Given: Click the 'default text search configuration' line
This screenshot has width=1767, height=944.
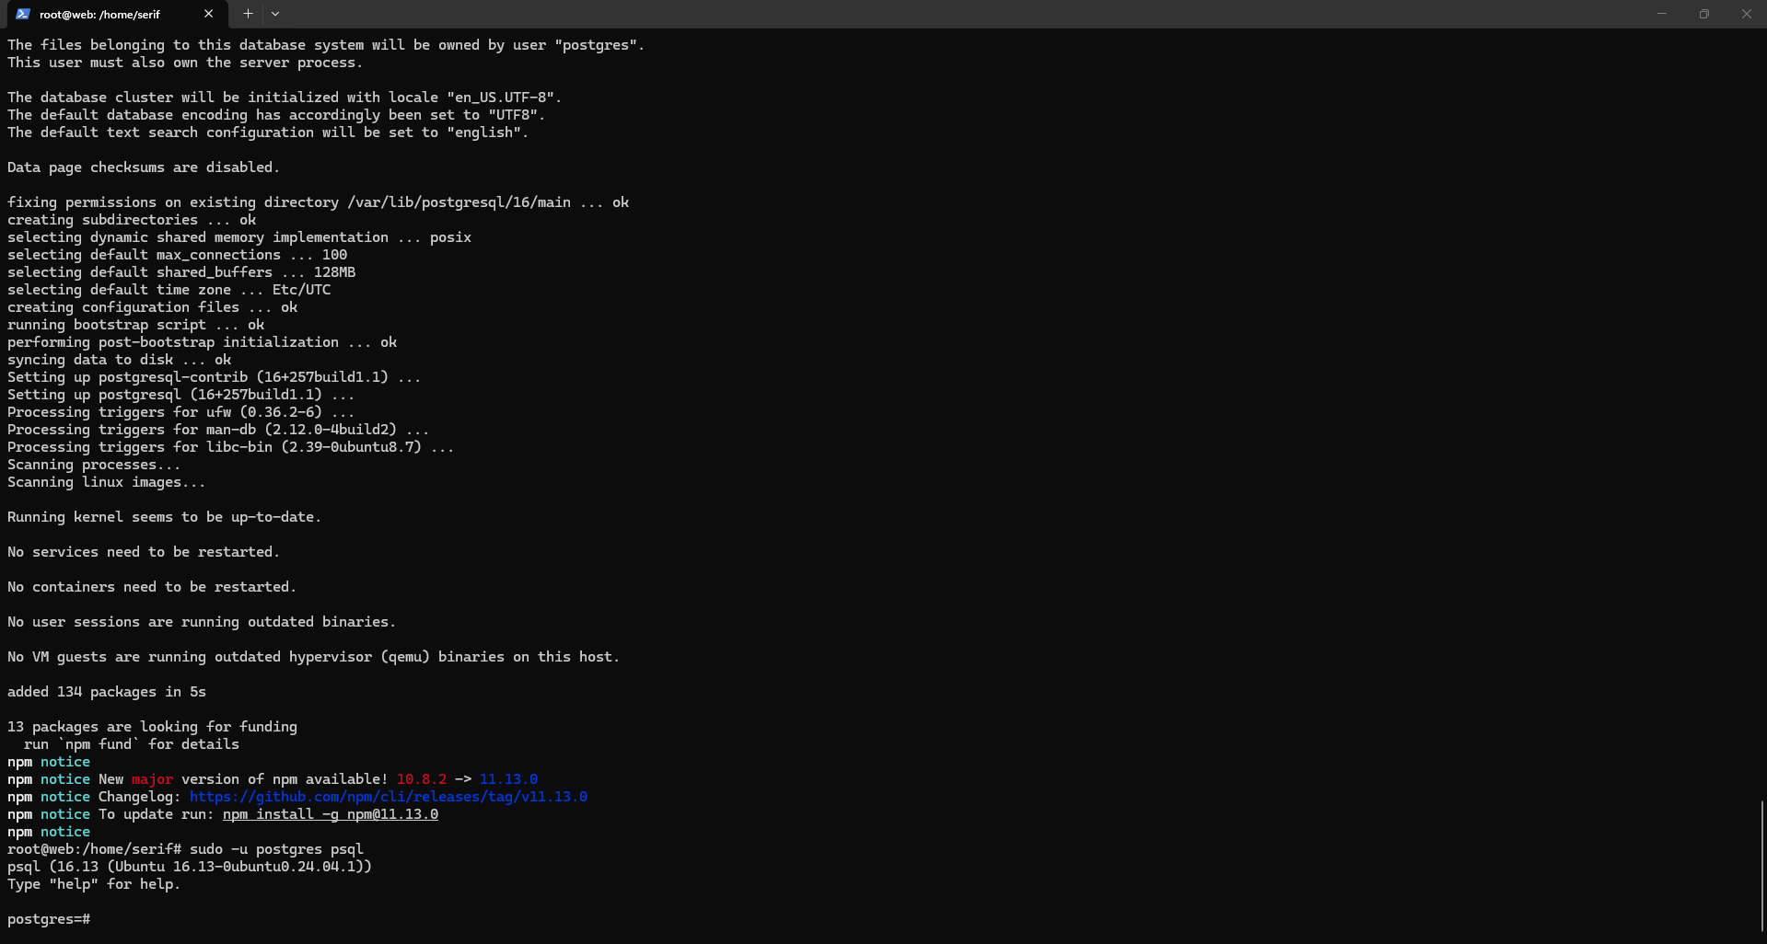Looking at the screenshot, I should click(x=268, y=132).
